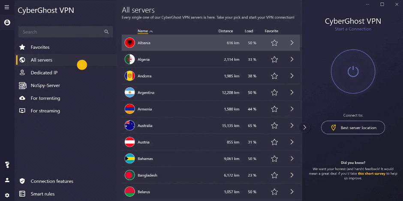
Task: Collapse the server list panel arrow
Action: click(x=304, y=127)
